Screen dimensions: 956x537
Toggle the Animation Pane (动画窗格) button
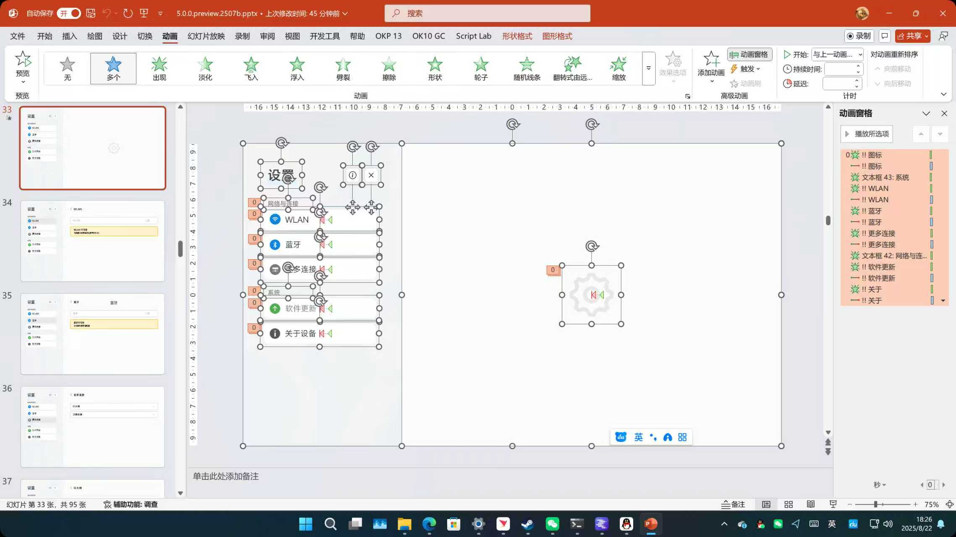749,55
